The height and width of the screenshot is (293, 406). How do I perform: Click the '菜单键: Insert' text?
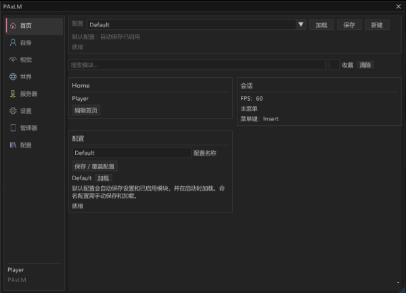coord(259,119)
